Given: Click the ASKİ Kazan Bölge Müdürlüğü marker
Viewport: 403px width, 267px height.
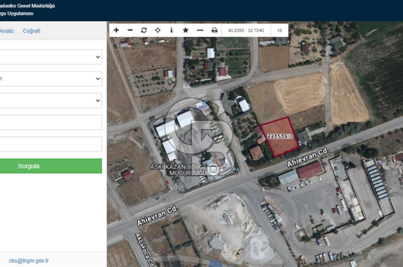Looking at the screenshot, I should (213, 170).
